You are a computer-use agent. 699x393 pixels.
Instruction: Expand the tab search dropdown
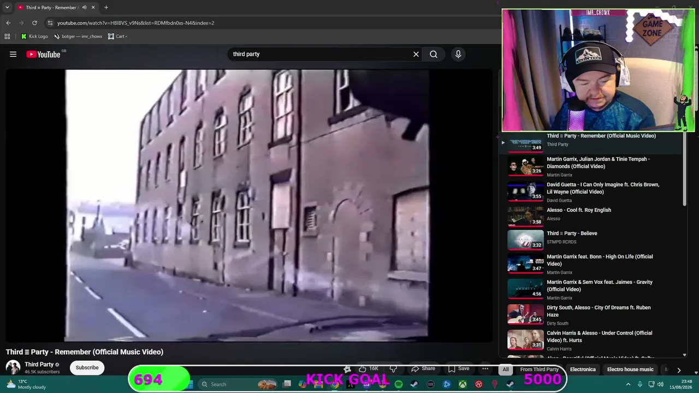pyautogui.click(x=7, y=8)
